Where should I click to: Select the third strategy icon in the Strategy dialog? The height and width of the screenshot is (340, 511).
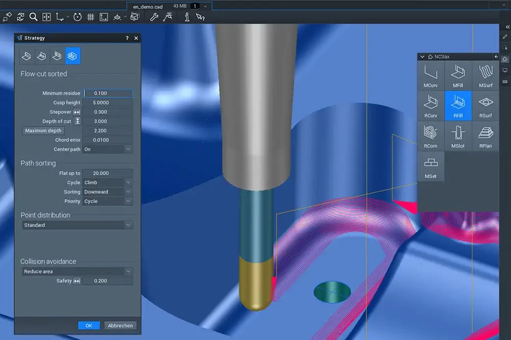pyautogui.click(x=57, y=56)
